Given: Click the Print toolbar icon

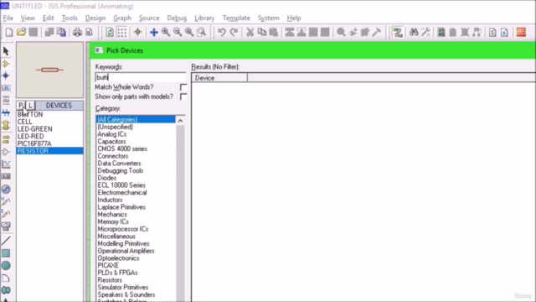Looking at the screenshot, I should [x=77, y=32].
